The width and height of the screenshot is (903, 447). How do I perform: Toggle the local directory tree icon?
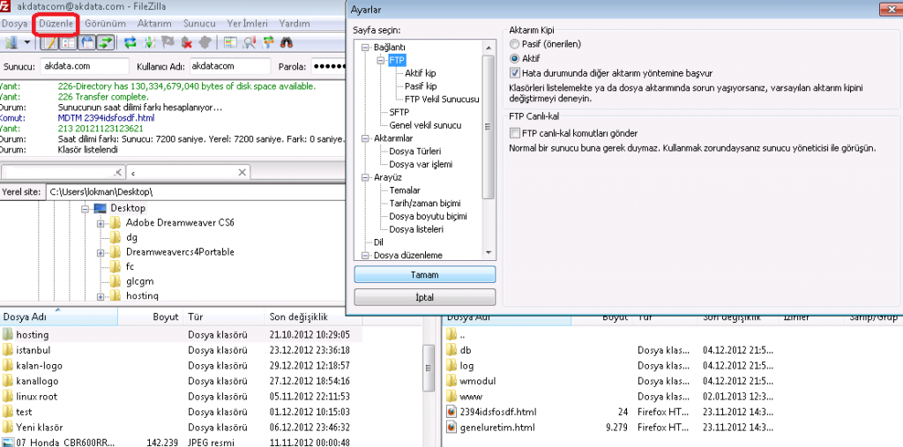69,42
